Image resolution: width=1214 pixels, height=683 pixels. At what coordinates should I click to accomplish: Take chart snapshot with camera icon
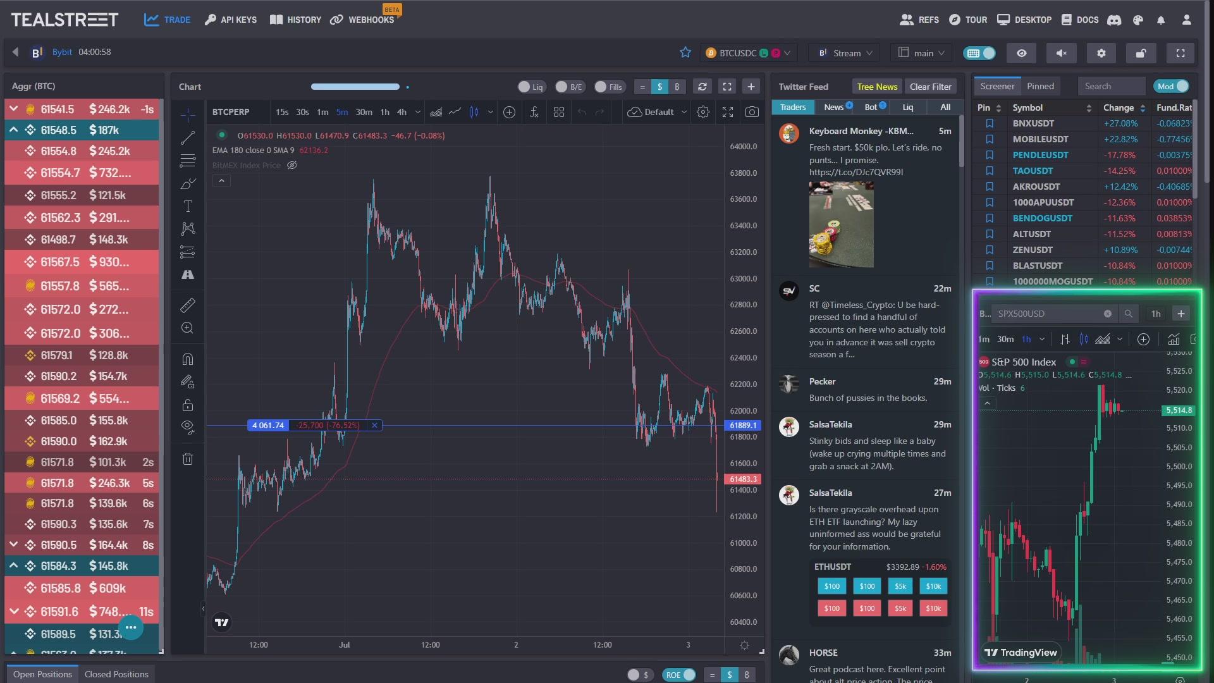[752, 112]
